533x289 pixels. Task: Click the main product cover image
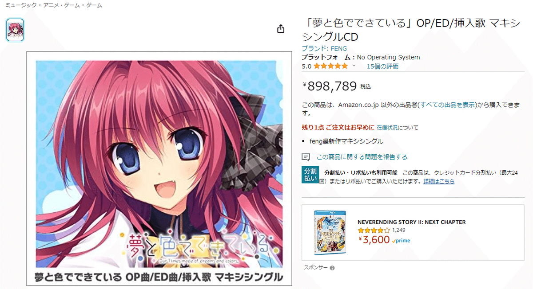click(x=159, y=168)
